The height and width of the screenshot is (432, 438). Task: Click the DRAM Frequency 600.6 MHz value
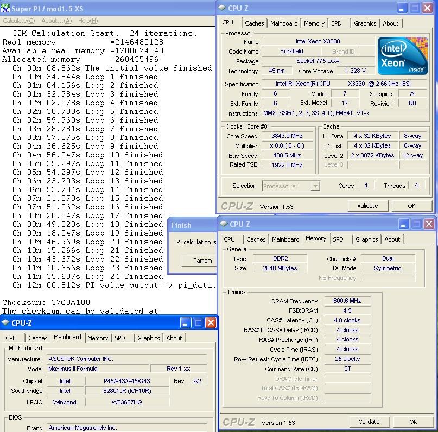[347, 301]
